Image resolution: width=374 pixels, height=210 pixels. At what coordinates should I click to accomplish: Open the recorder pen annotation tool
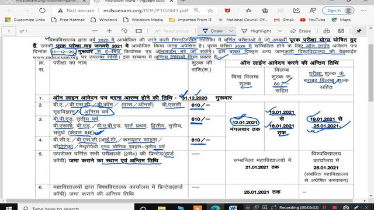coord(356,208)
